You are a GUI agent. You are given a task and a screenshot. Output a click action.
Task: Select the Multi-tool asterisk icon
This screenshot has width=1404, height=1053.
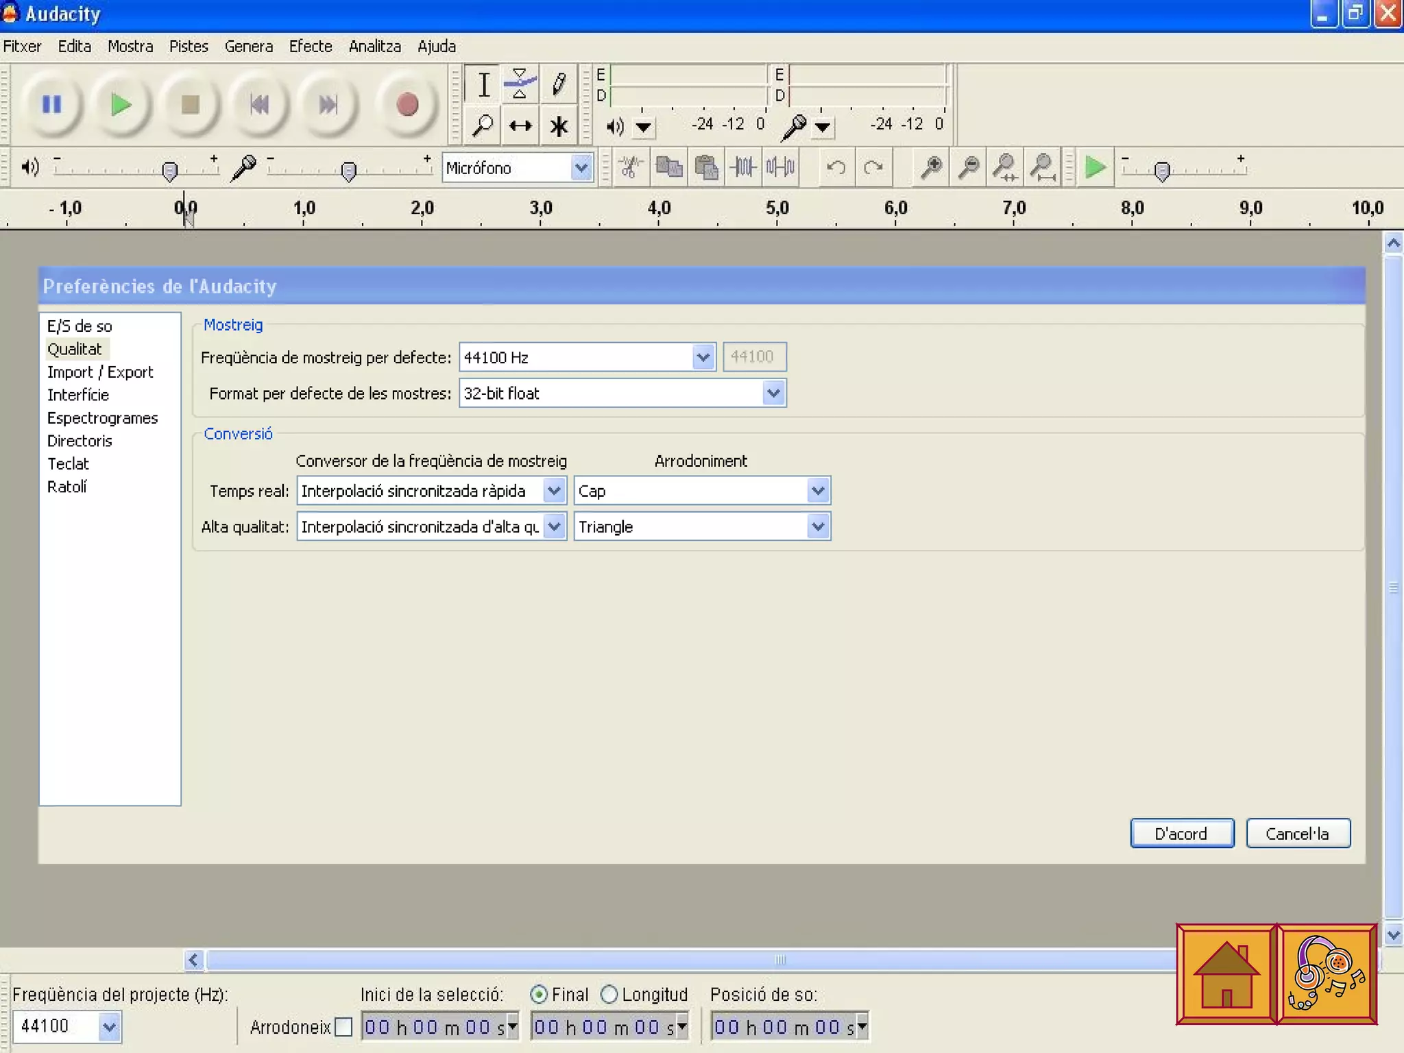point(559,126)
